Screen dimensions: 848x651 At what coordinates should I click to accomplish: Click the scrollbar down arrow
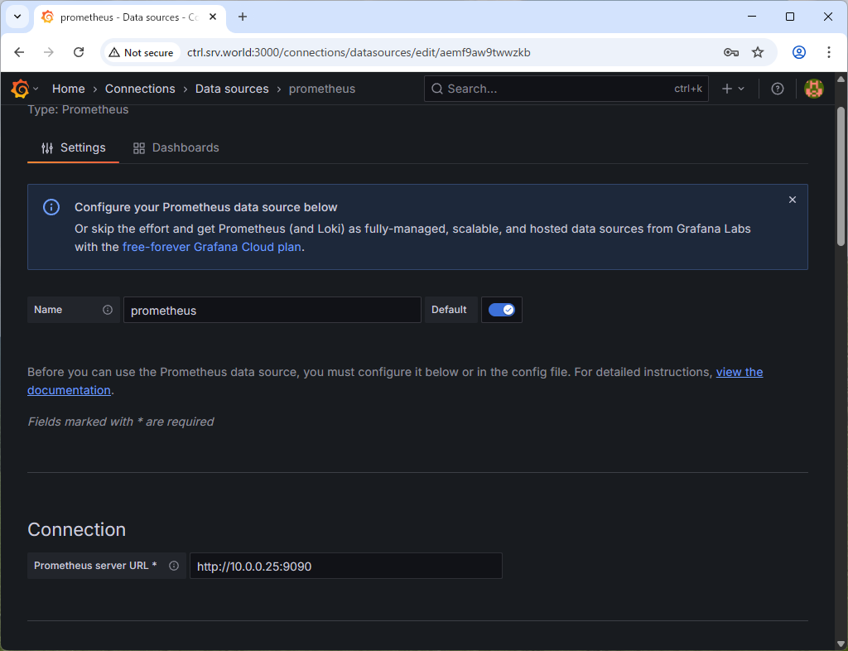841,644
